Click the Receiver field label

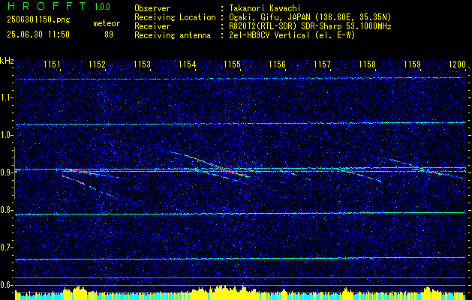[152, 26]
